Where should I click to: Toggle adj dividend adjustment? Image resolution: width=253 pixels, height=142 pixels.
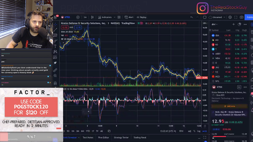189,131
